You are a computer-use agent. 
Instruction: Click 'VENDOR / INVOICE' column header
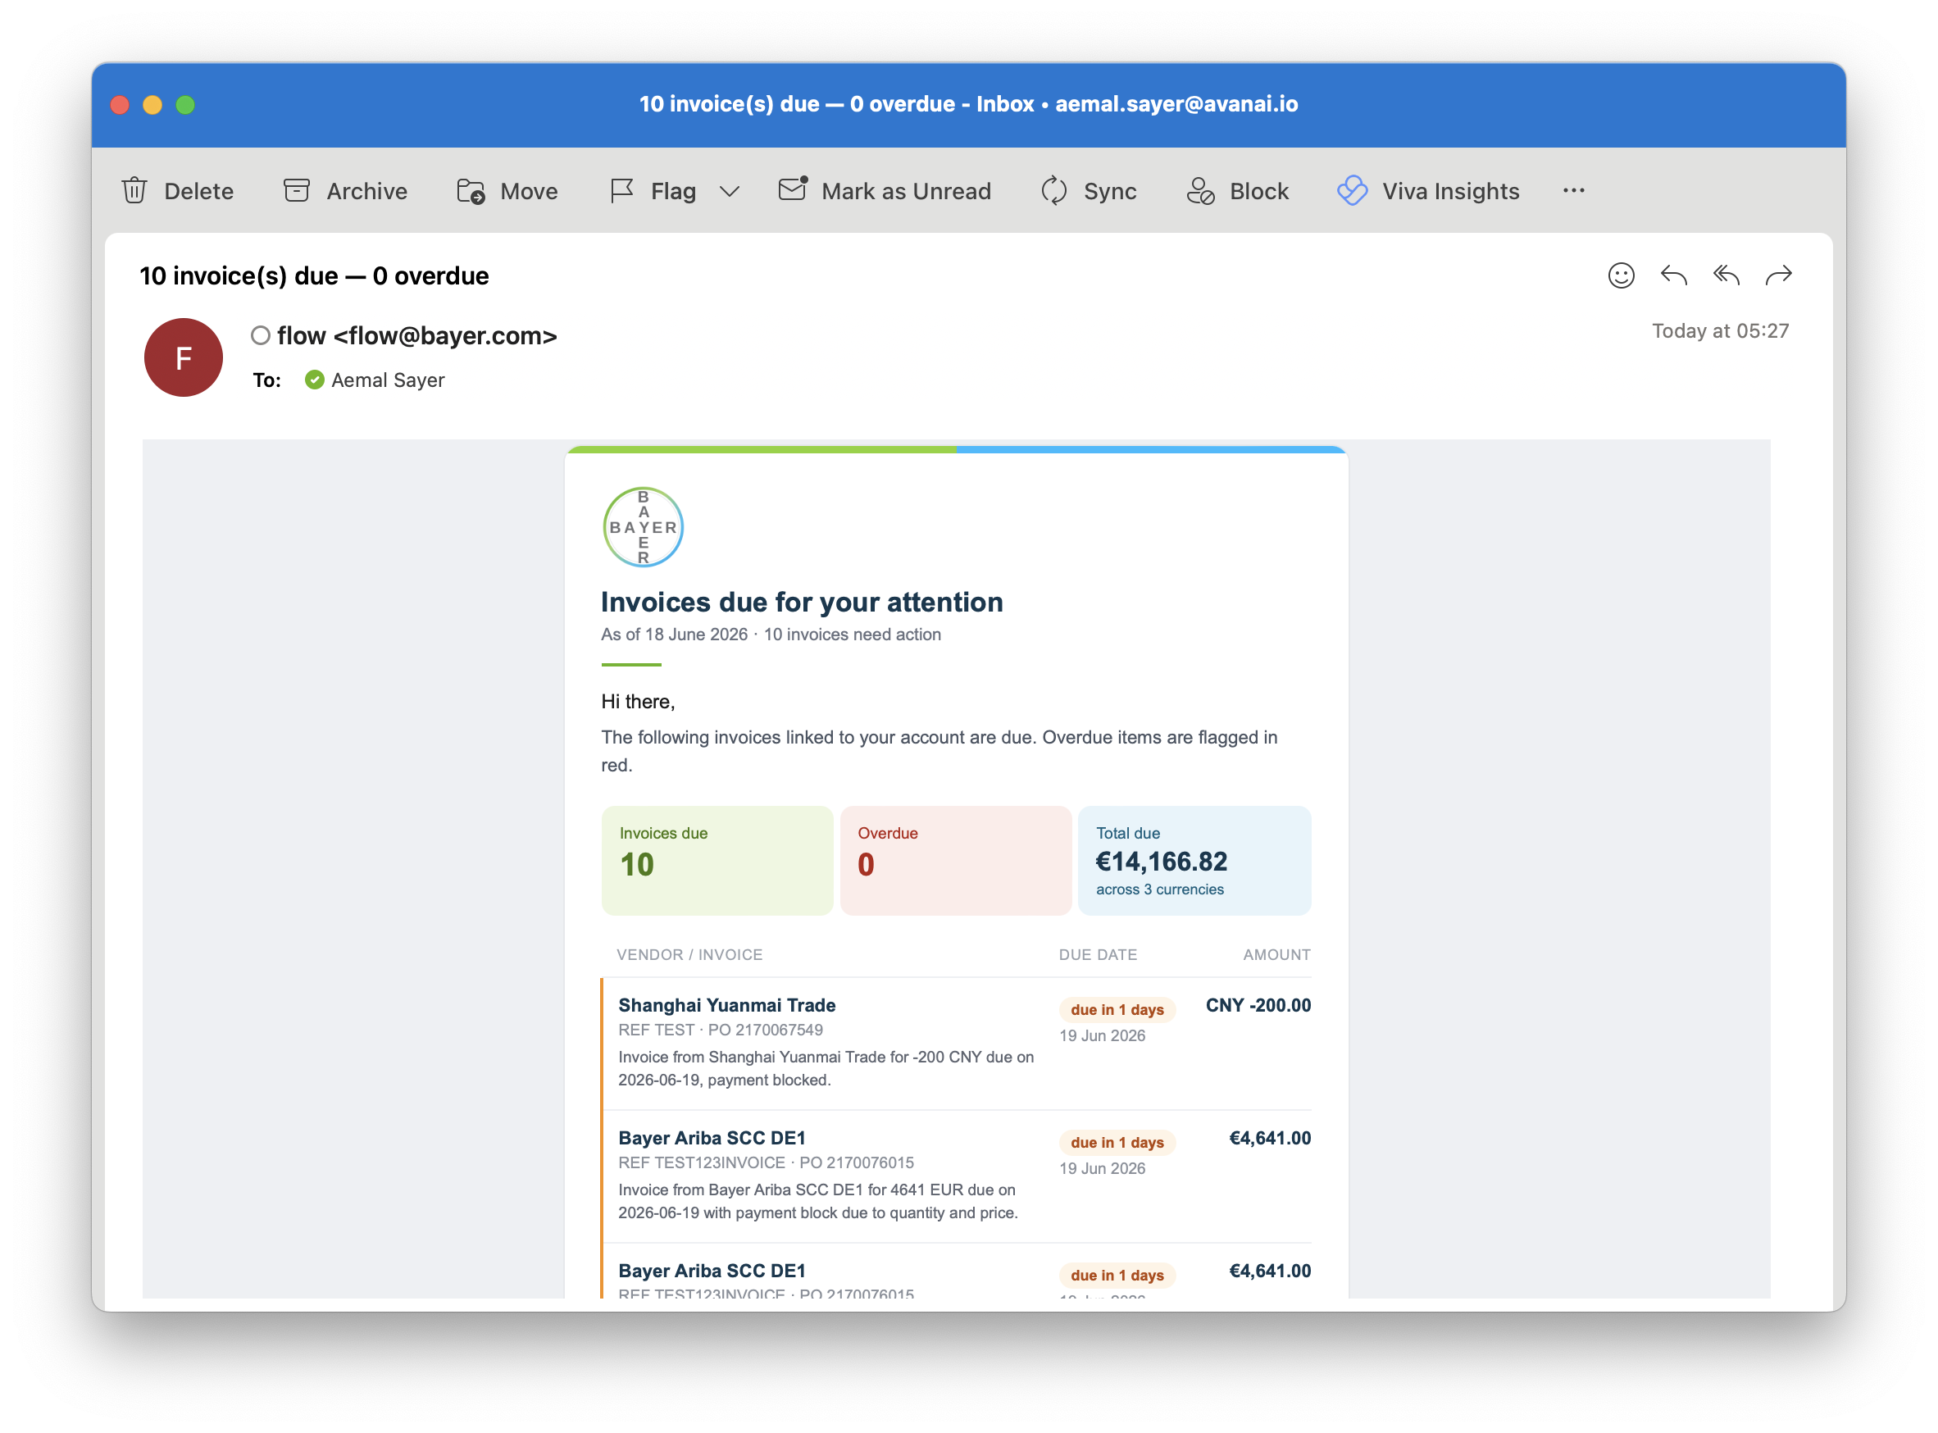(x=689, y=954)
